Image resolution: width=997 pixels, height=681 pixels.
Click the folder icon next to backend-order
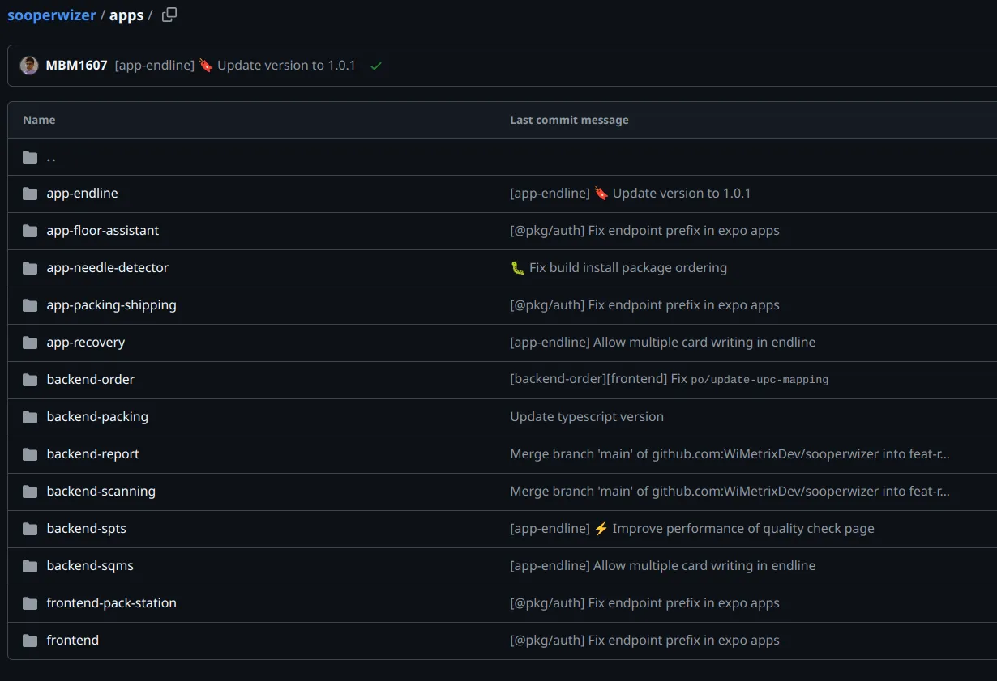[30, 379]
